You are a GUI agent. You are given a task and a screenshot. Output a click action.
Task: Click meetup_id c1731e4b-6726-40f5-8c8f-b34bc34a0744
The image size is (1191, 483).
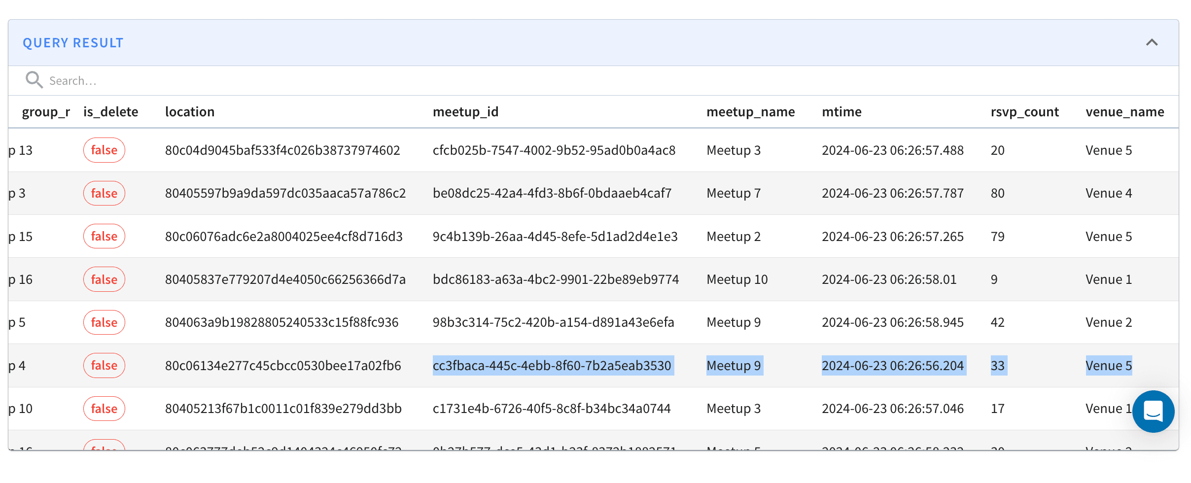[552, 409]
